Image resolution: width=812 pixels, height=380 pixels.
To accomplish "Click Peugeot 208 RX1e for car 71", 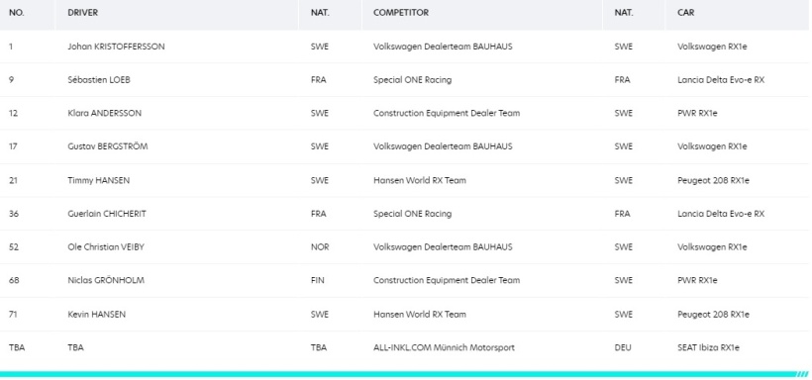I will [x=713, y=315].
